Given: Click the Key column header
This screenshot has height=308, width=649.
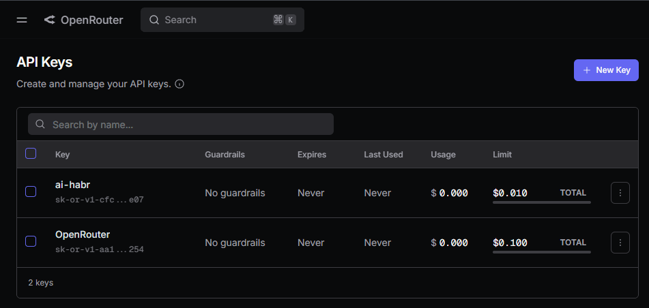Looking at the screenshot, I should point(63,155).
